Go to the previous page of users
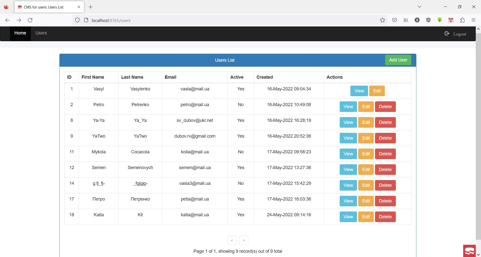This screenshot has width=481, height=257. click(232, 240)
